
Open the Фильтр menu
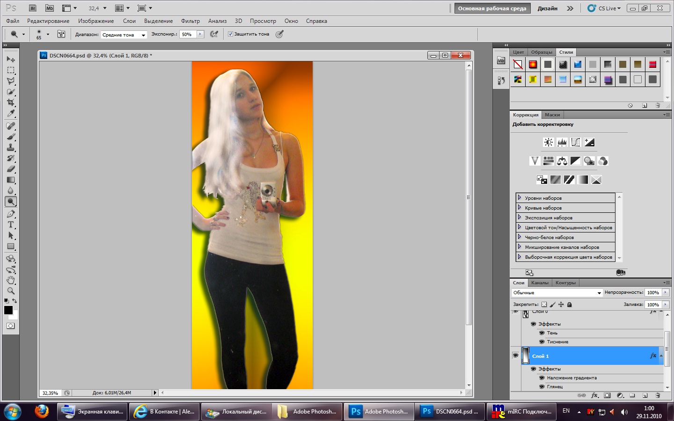(x=190, y=21)
